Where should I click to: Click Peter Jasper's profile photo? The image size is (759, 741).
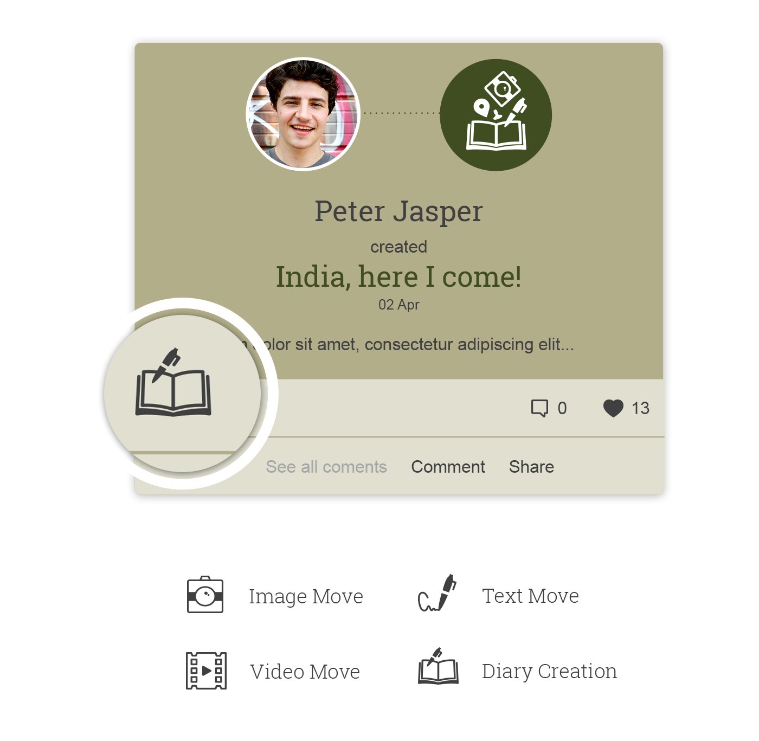[303, 114]
